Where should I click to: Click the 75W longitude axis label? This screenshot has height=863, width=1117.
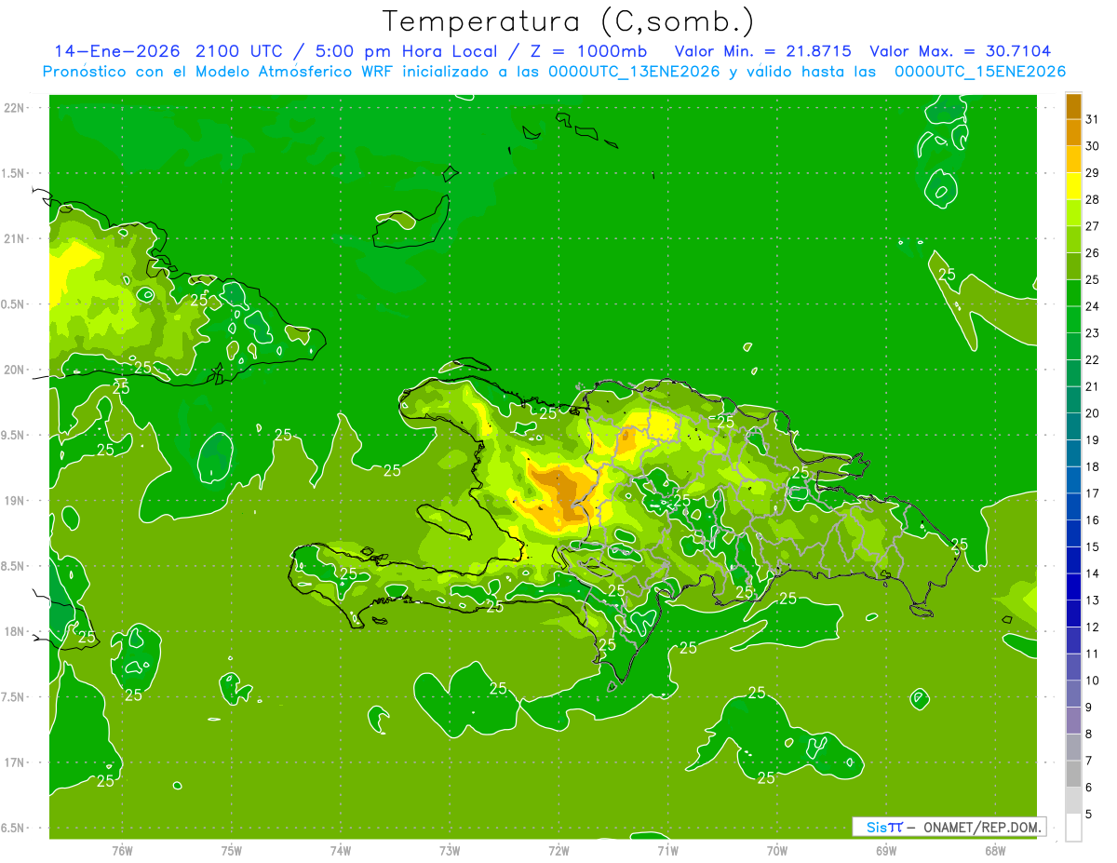[232, 850]
